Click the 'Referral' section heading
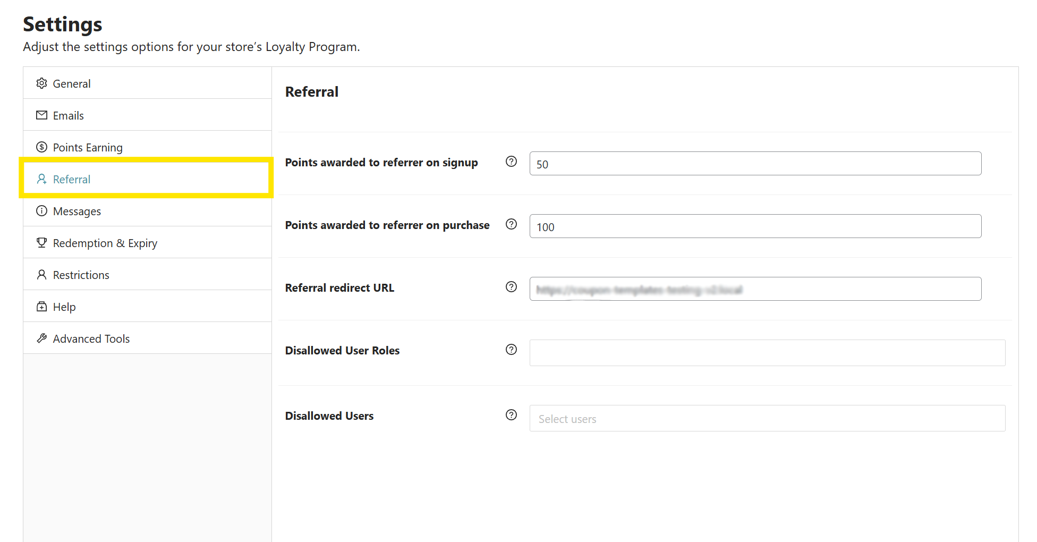Screen dimensions: 1037x542 click(x=312, y=92)
